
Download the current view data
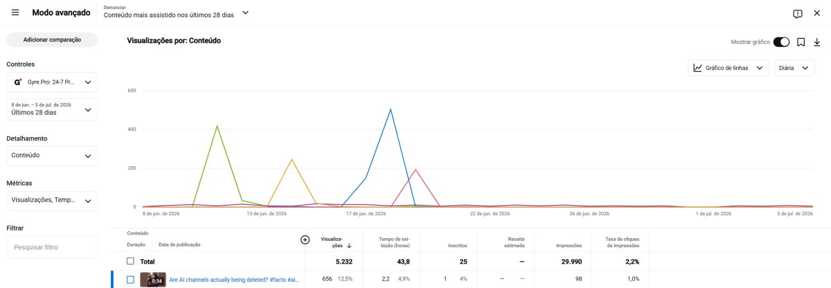(x=817, y=42)
